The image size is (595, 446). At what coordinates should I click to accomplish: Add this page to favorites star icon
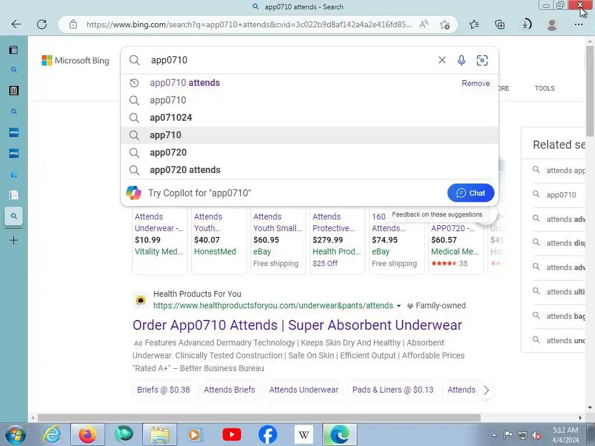pyautogui.click(x=445, y=24)
